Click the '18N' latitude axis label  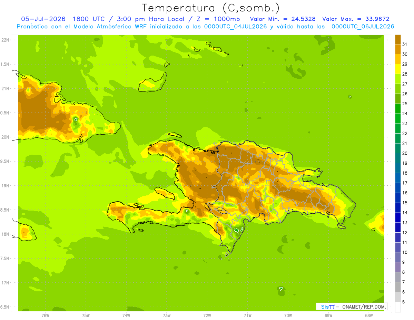[6, 234]
